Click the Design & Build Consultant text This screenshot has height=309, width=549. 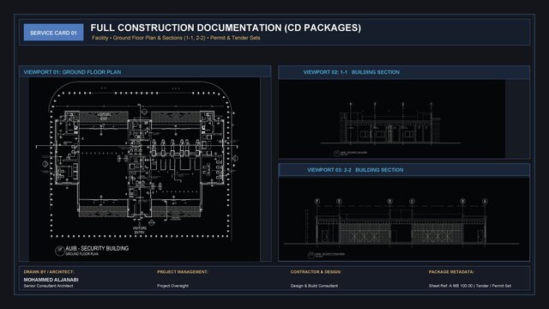pos(314,286)
